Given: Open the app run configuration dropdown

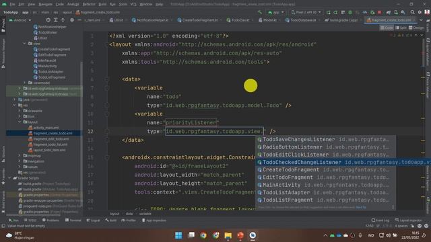Looking at the screenshot, I should click(x=275, y=12).
